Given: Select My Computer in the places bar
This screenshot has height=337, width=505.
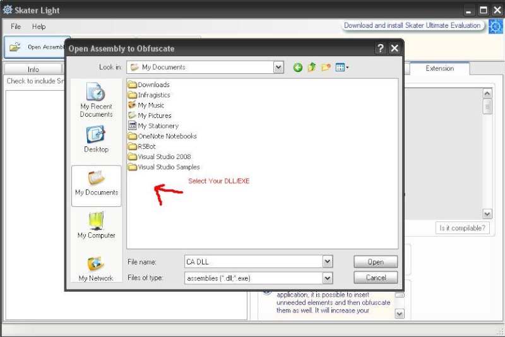Looking at the screenshot, I should (x=96, y=225).
